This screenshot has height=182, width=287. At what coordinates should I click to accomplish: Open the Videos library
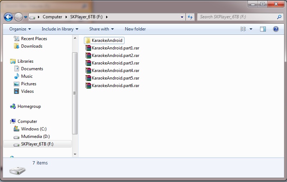(28, 91)
